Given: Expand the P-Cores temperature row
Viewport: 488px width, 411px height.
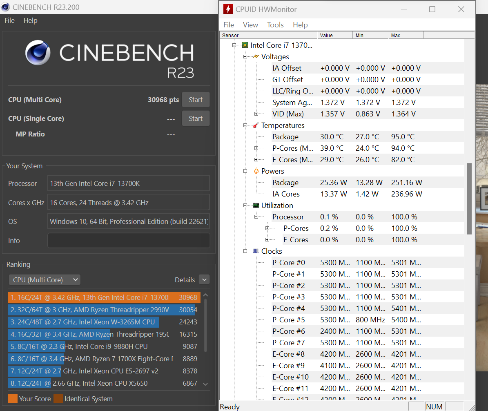Looking at the screenshot, I should (256, 148).
